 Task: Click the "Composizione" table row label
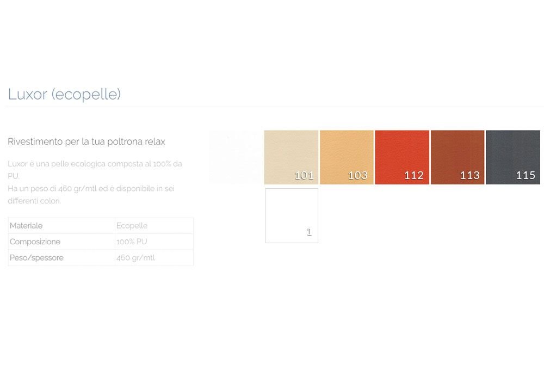coord(35,242)
